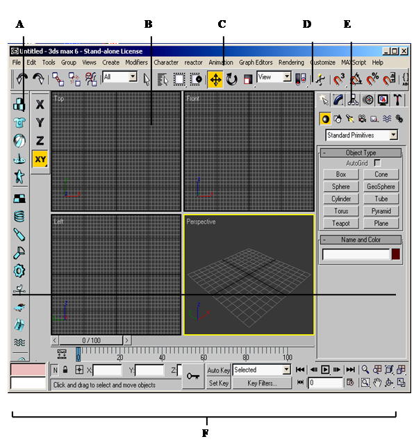This screenshot has height=446, width=414.
Task: Select Geometry category sphere icon
Action: [x=325, y=119]
